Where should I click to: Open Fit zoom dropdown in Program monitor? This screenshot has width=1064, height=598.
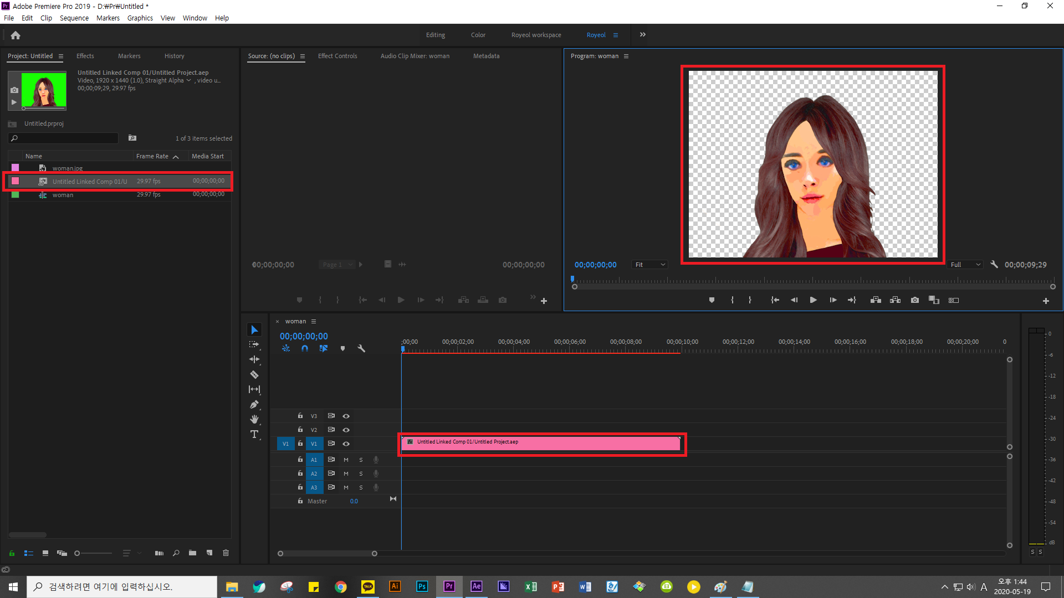click(649, 264)
